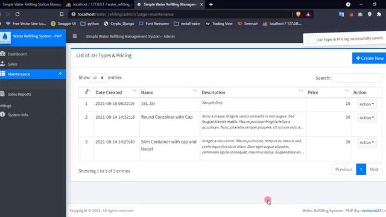Open Action dropdown for Round Container row
Viewport: 386px width, 217px height.
(367, 118)
